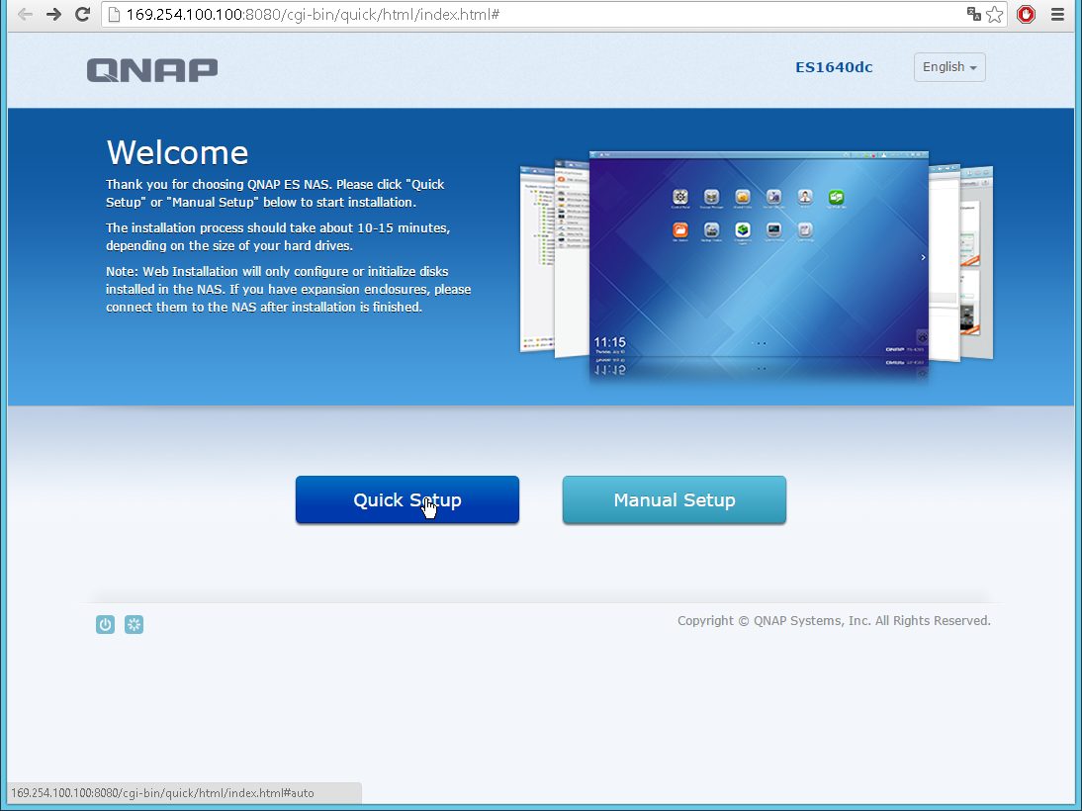Click the QNAP logo
The height and width of the screenshot is (811, 1082).
point(151,69)
